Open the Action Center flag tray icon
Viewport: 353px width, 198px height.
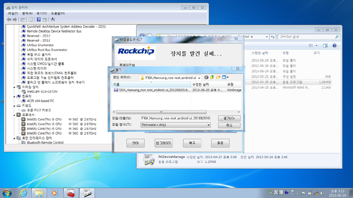point(303,193)
